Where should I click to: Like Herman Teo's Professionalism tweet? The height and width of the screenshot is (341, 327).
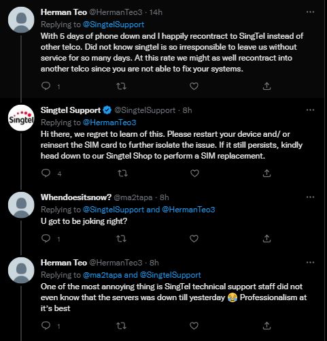(194, 326)
